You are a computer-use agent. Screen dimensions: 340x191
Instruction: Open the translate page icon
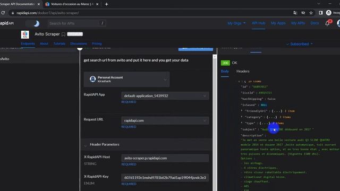click(x=295, y=13)
